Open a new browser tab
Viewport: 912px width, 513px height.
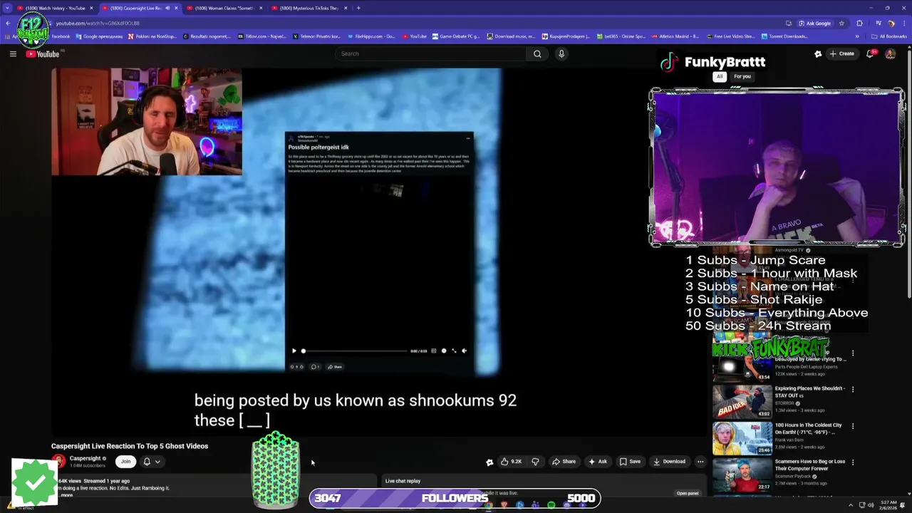(358, 8)
